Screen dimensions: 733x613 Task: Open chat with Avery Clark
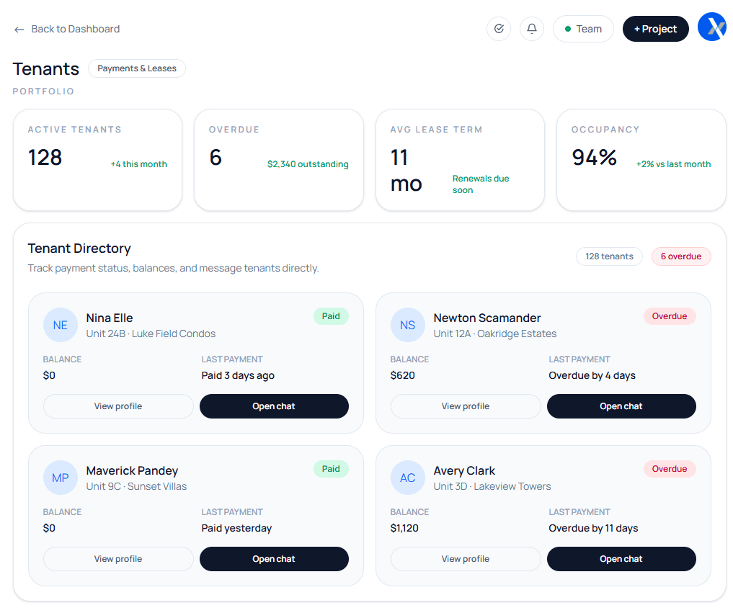click(621, 558)
